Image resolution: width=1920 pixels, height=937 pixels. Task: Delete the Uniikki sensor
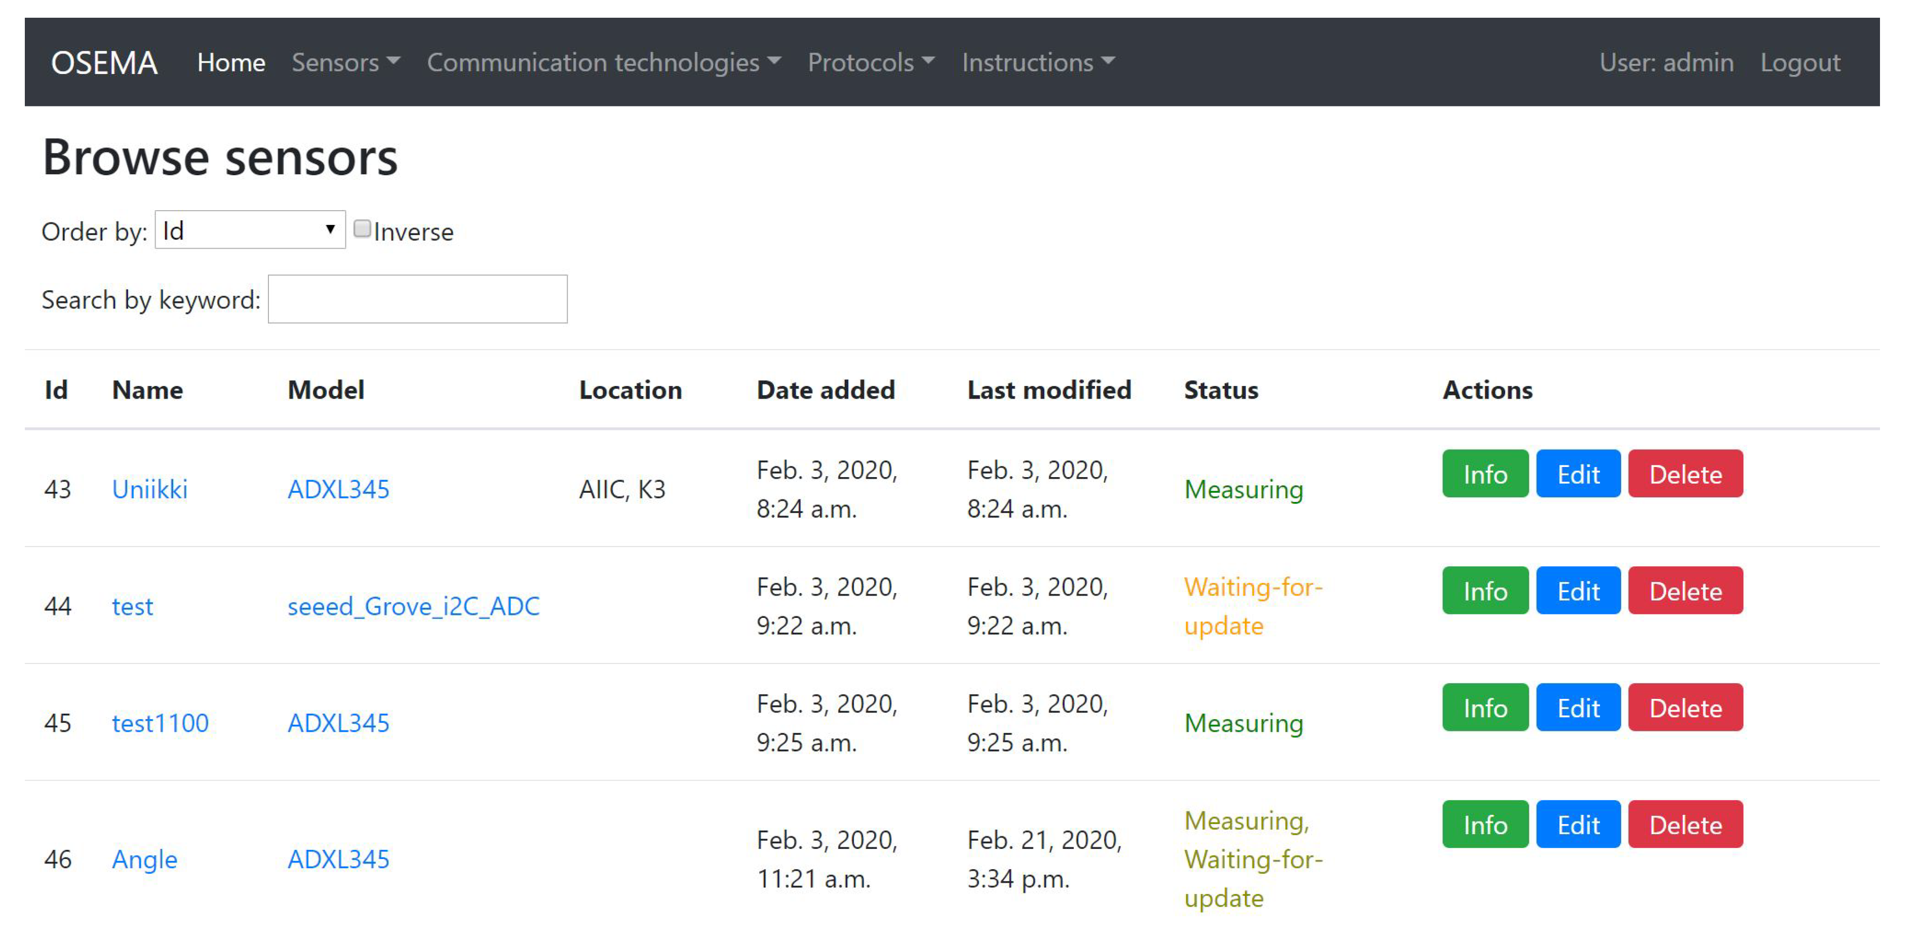tap(1684, 474)
